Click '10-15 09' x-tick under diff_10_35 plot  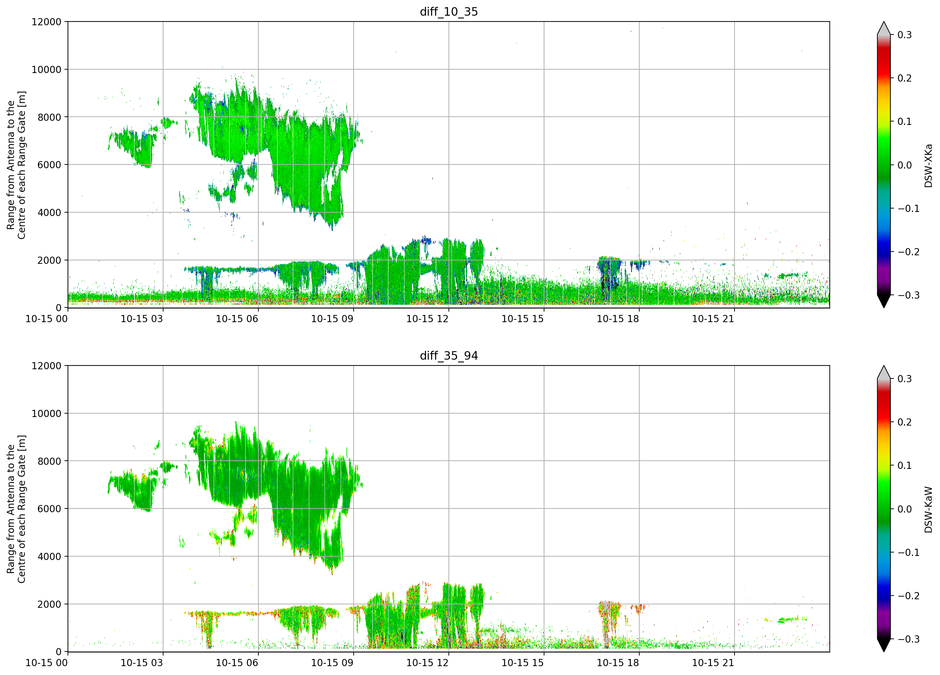332,319
